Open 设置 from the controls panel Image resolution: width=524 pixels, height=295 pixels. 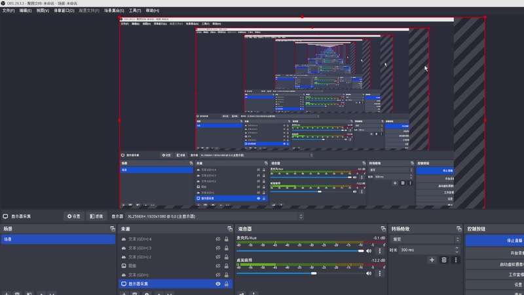tap(495, 285)
